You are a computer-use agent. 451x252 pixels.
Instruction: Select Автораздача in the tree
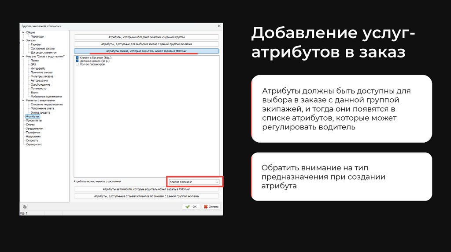click(x=39, y=80)
